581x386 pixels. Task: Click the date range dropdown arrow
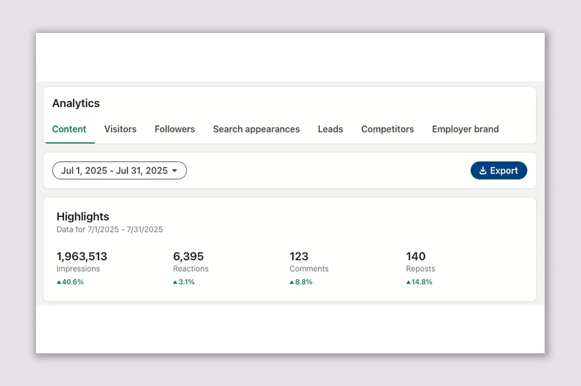[175, 171]
